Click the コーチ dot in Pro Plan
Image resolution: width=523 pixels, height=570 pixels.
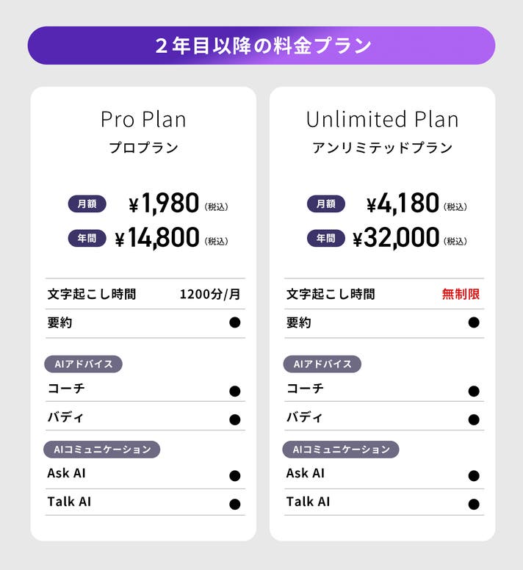pos(235,391)
